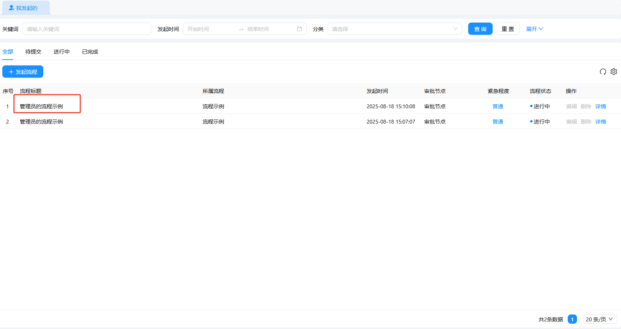Open 详情 for the second row
Image resolution: width=621 pixels, height=329 pixels.
point(600,122)
